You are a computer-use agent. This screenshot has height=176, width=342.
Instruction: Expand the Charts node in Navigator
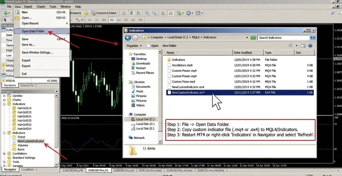coord(5,100)
